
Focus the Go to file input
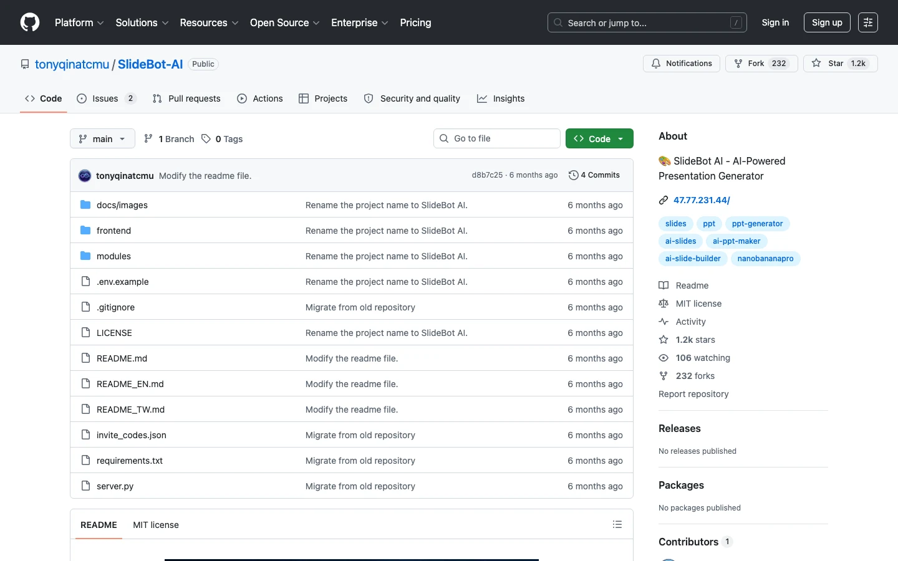point(497,138)
